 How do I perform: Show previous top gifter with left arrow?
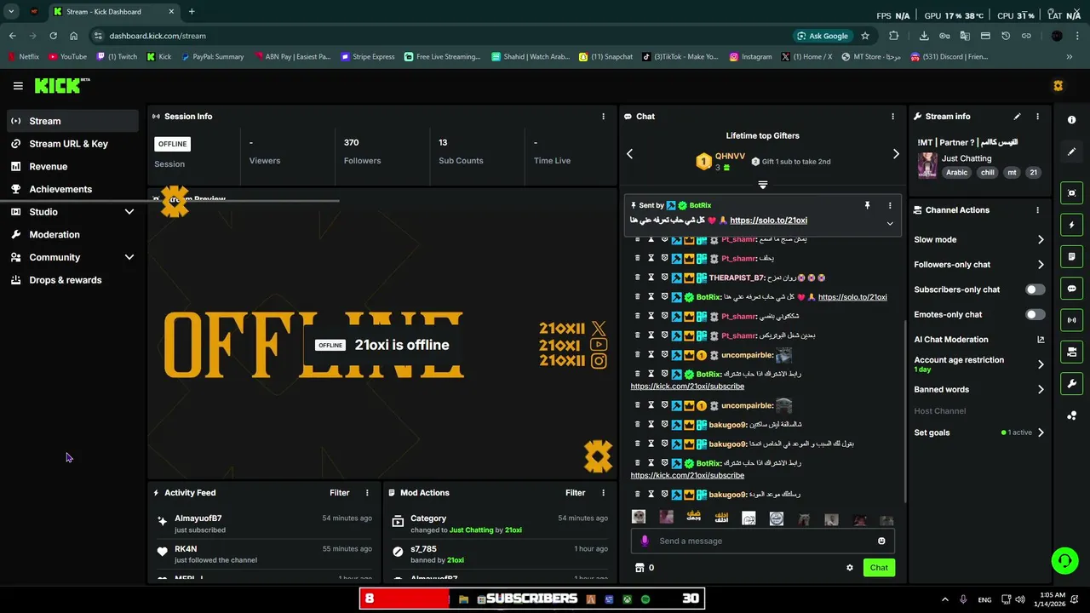(629, 154)
